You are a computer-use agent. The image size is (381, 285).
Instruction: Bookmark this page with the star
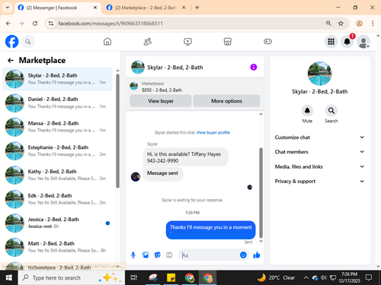(341, 24)
